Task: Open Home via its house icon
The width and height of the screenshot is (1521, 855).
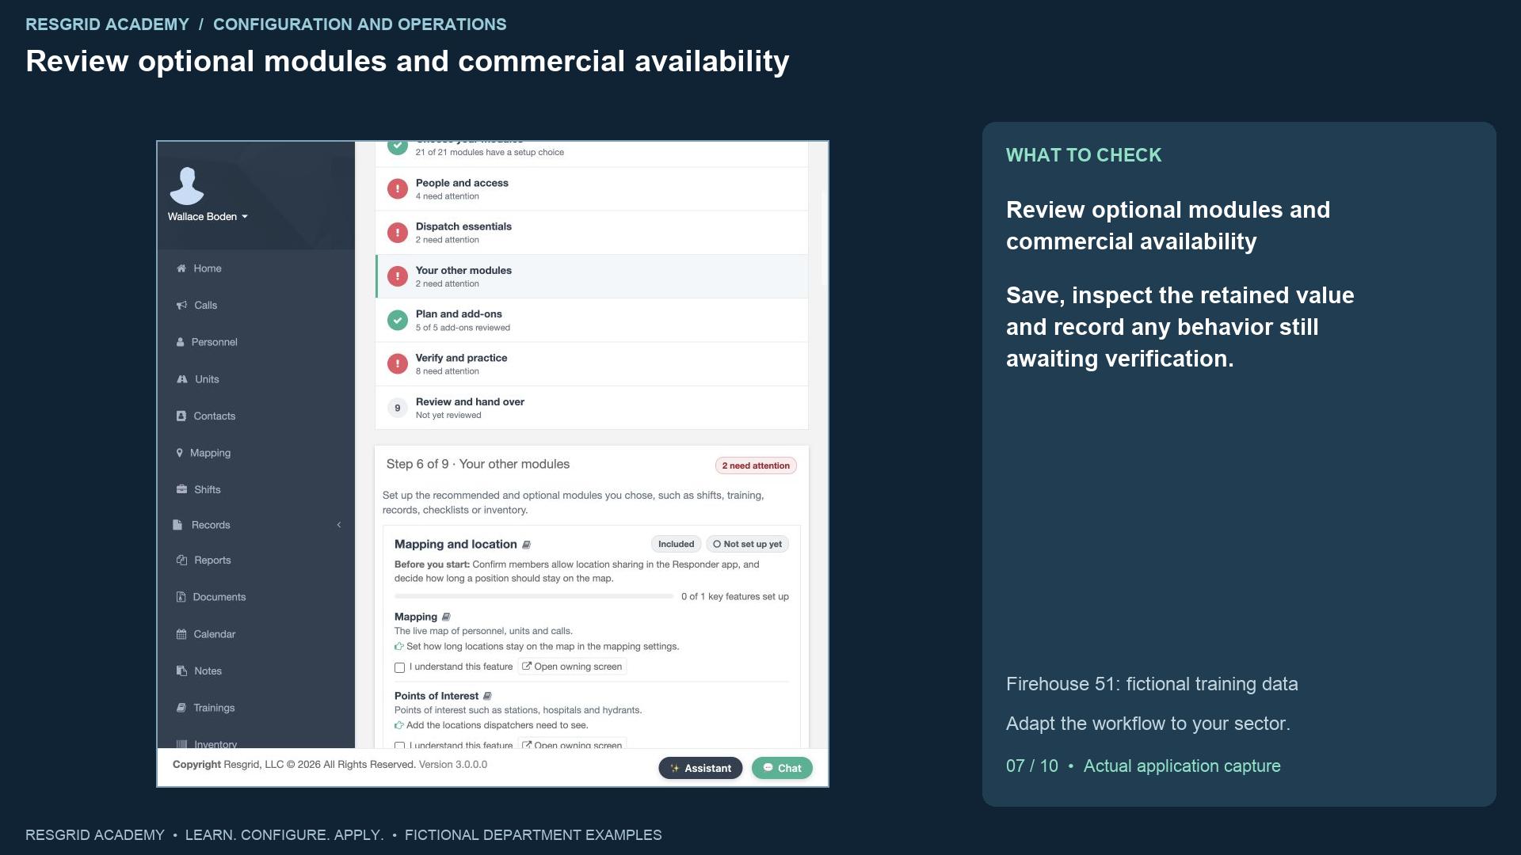Action: 181,268
